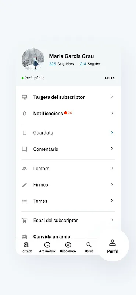Click the Guardats bookmark icon

tap(24, 133)
